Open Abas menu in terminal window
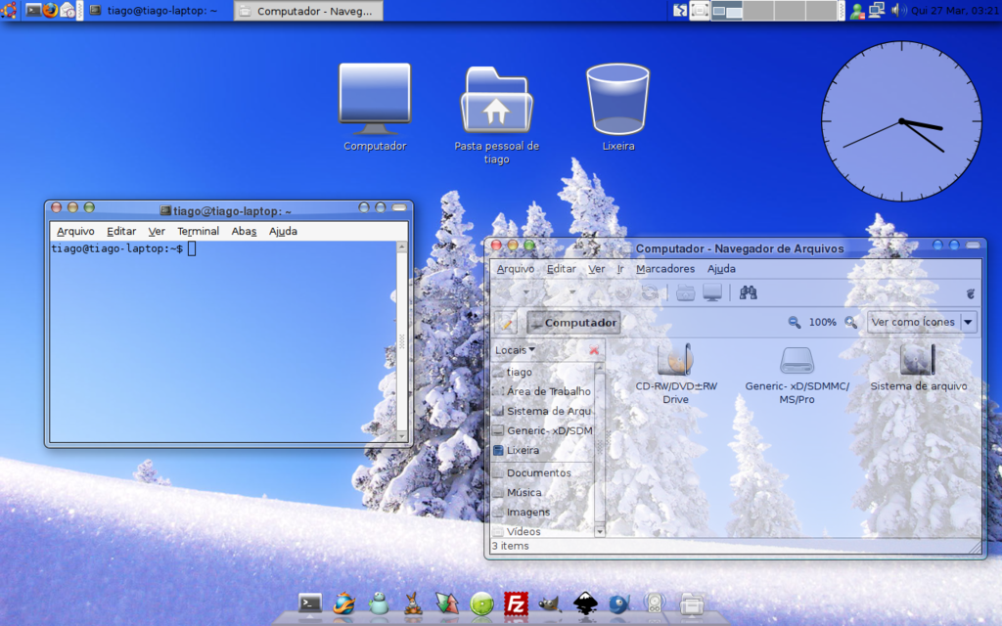This screenshot has height=626, width=1002. tap(244, 231)
